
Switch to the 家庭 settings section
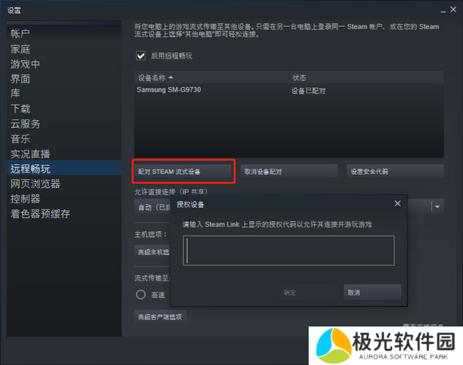point(20,49)
